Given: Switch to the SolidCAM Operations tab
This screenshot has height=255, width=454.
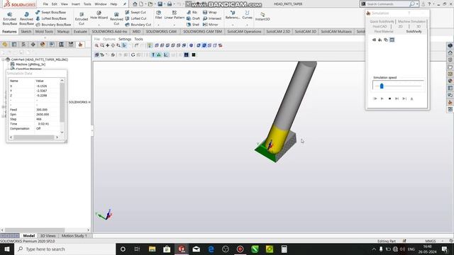Looking at the screenshot, I should pyautogui.click(x=244, y=31).
